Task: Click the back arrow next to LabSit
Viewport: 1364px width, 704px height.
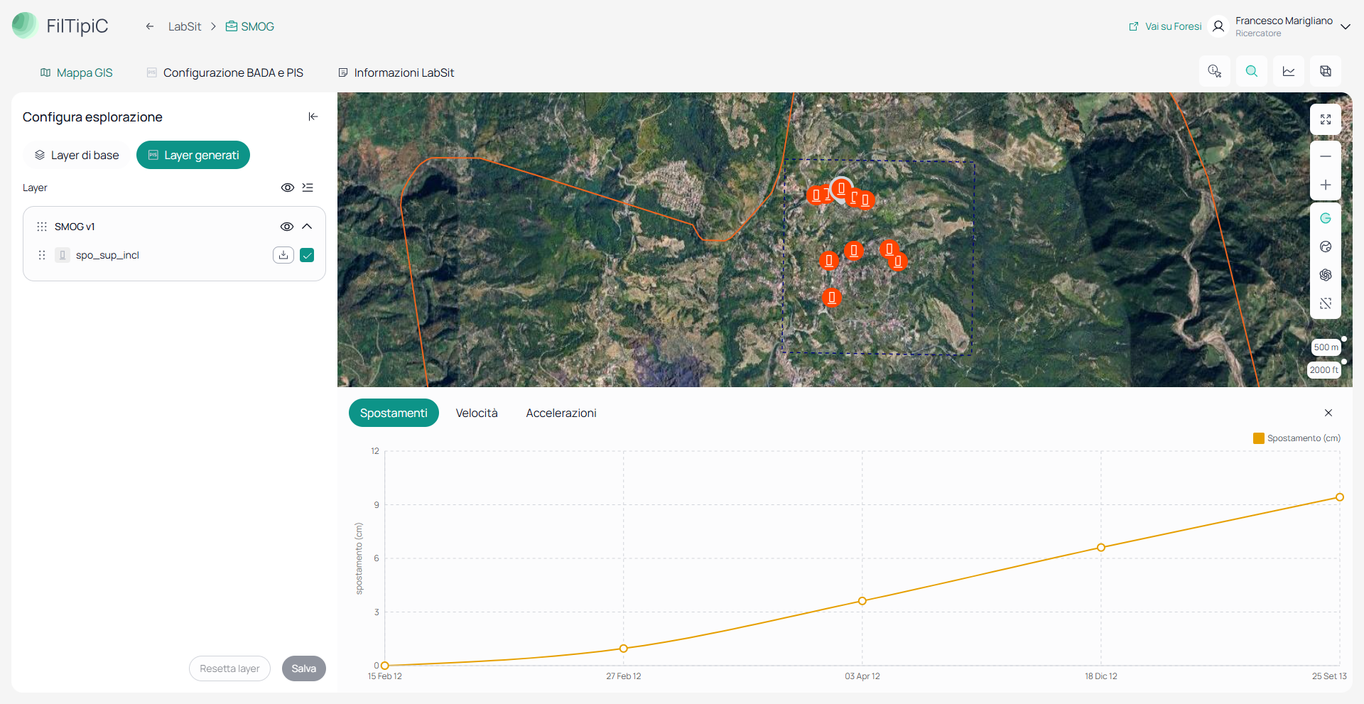Action: [x=150, y=26]
